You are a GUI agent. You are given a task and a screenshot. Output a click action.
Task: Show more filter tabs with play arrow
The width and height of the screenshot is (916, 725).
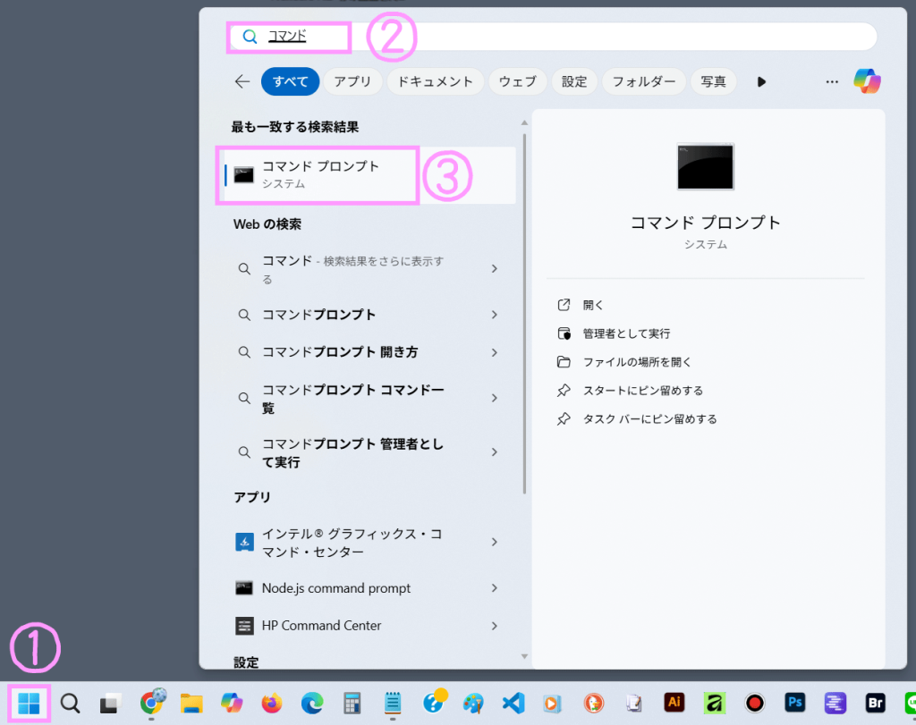coord(761,81)
